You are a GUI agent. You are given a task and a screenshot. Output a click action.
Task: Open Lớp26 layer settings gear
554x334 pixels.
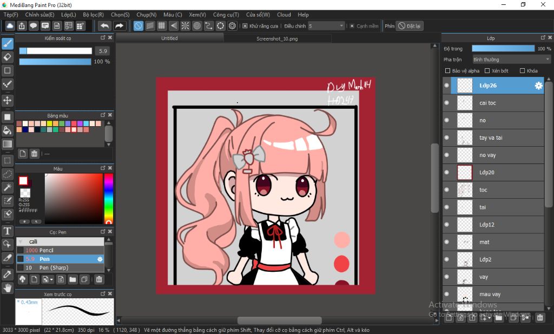(538, 86)
